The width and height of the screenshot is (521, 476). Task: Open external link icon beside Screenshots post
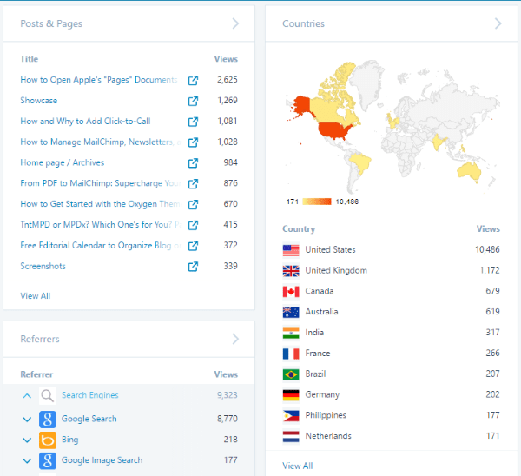tap(193, 266)
